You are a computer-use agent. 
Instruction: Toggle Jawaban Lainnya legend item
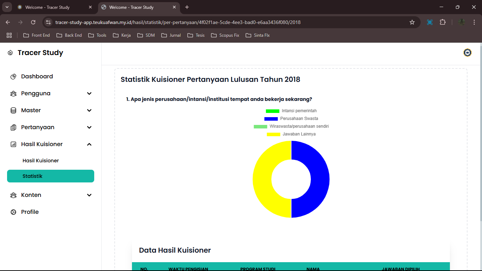pyautogui.click(x=291, y=134)
